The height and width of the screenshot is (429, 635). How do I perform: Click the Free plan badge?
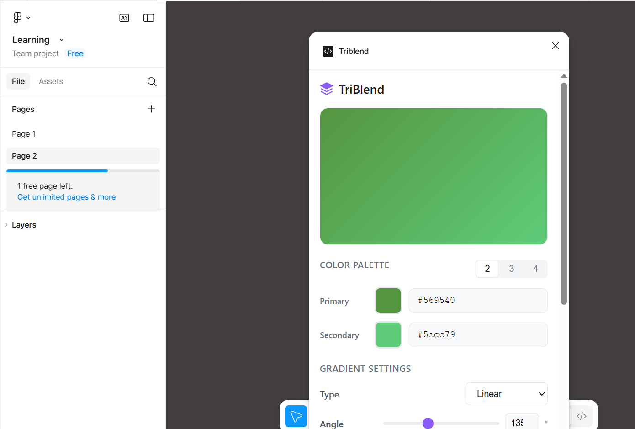tap(75, 53)
